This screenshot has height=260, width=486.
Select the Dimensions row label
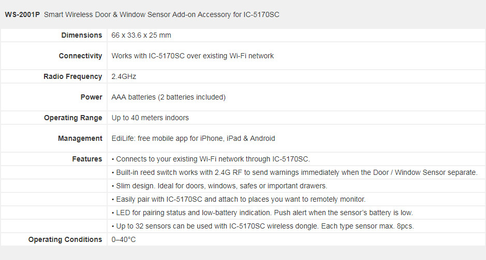81,35
